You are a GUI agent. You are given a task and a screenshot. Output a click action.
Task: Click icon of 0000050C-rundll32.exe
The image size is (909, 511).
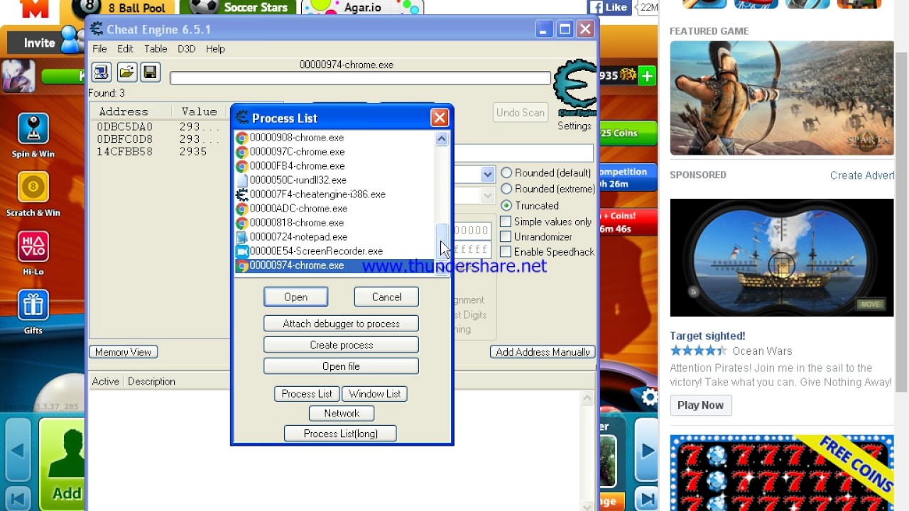[242, 180]
